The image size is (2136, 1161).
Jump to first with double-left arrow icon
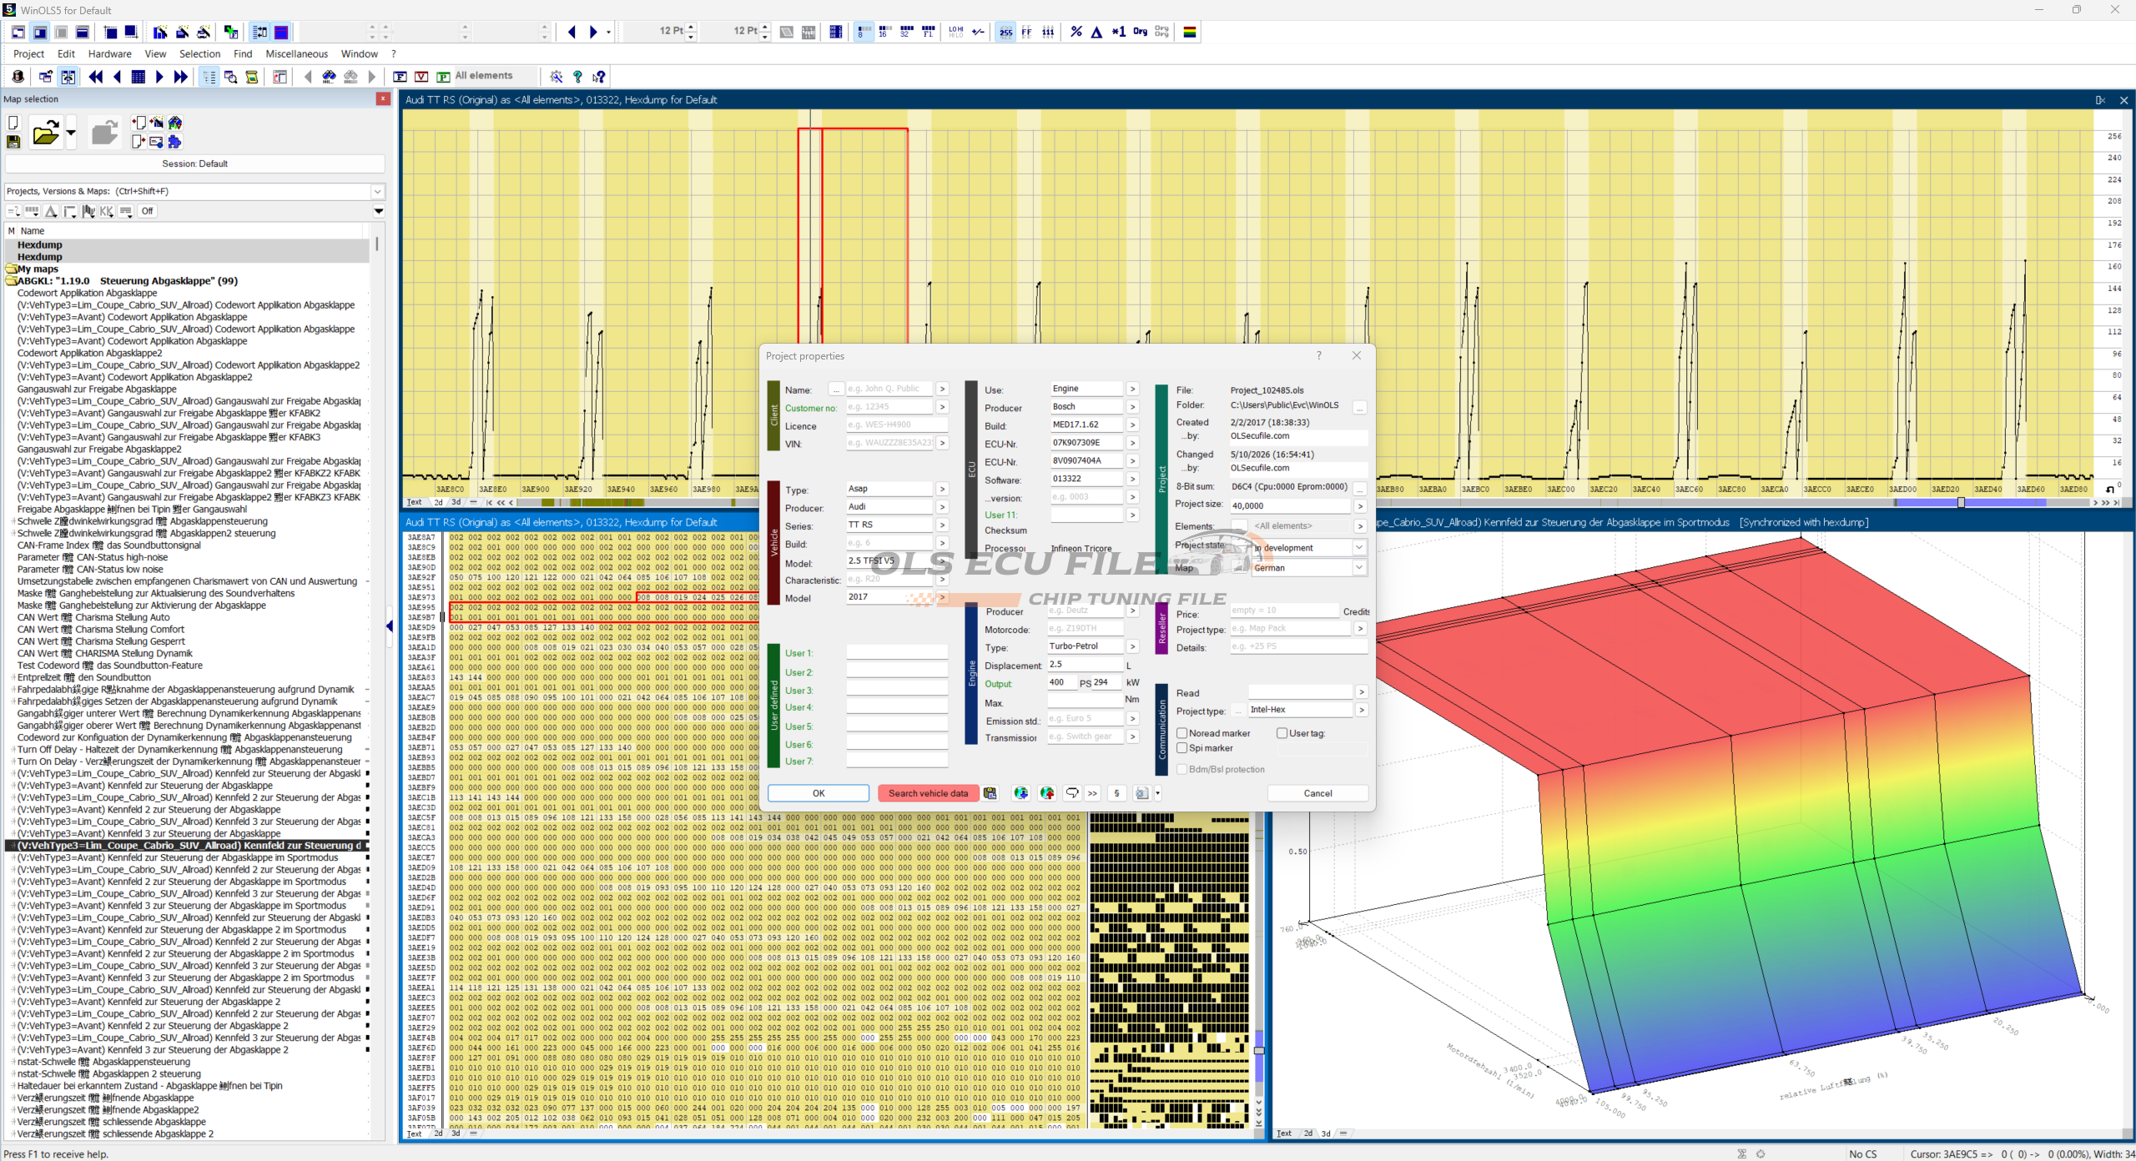[96, 77]
